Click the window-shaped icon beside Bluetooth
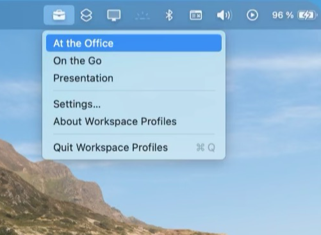 [195, 15]
